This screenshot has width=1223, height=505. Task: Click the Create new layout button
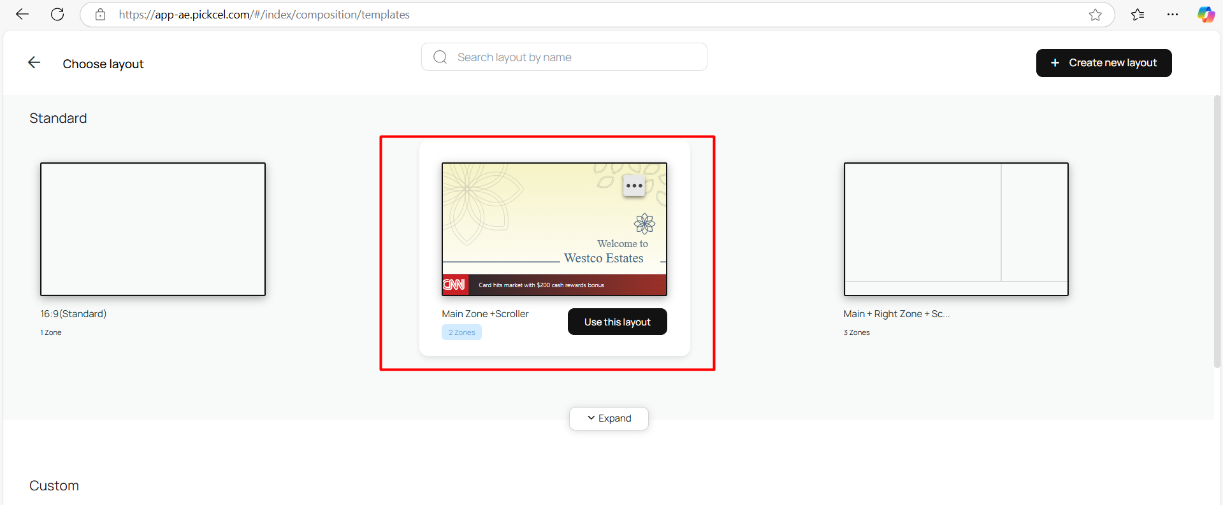click(1103, 63)
